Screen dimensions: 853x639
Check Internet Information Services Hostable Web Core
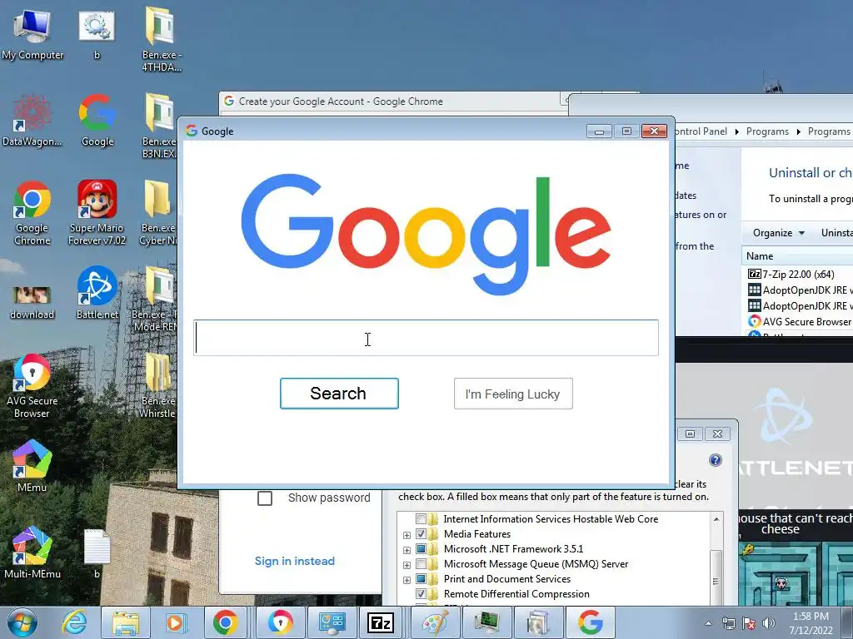tap(421, 519)
